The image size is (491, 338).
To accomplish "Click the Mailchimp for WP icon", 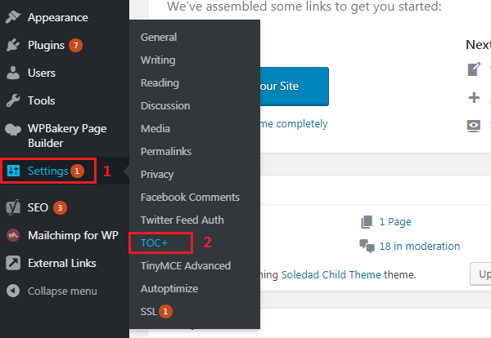I will tap(12, 235).
